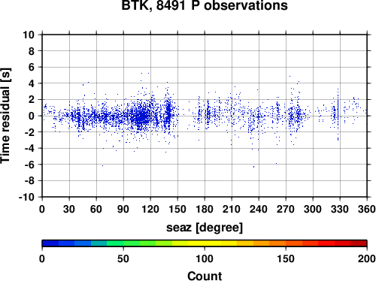Click the yellow colorbar segment near 100
Screen dimensions: 376x281
[205, 243]
